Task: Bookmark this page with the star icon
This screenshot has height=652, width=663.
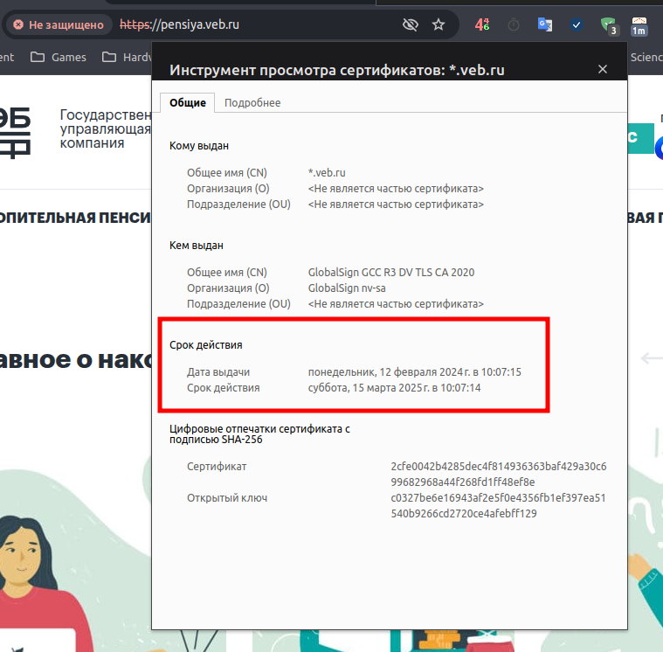Action: (439, 24)
